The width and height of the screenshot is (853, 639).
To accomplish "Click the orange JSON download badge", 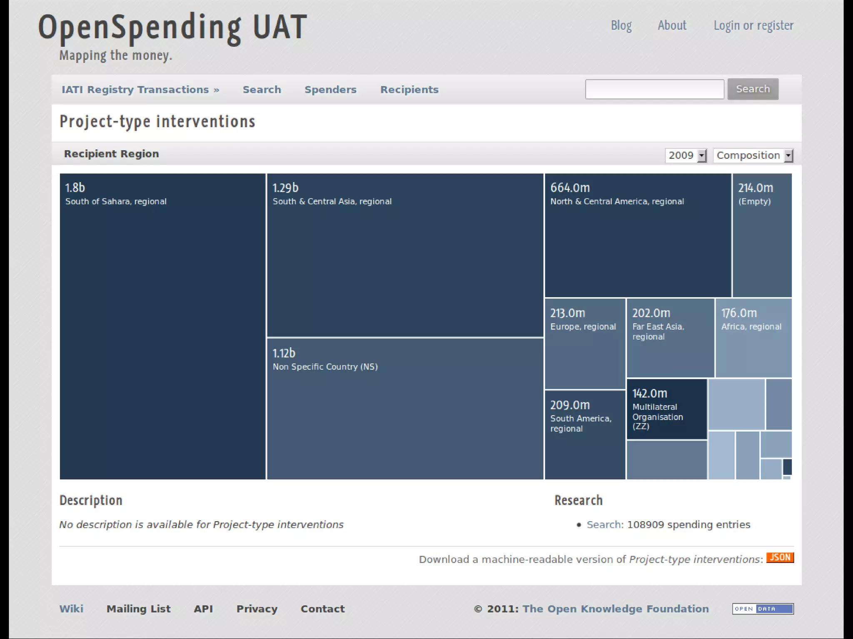I will pyautogui.click(x=780, y=557).
